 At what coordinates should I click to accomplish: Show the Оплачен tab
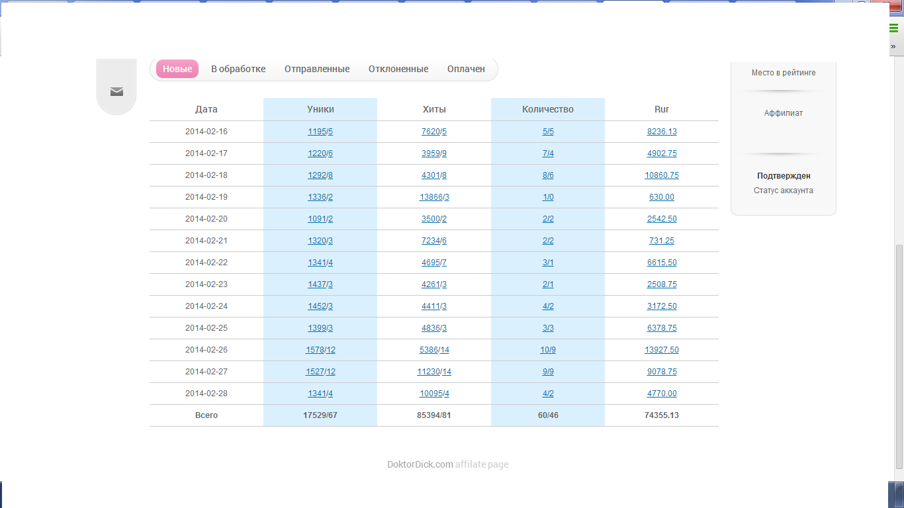(466, 69)
